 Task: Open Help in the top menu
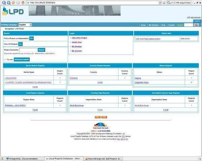click(163, 25)
